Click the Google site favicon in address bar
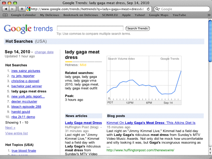The width and height of the screenshot is (212, 159). click(28, 9)
